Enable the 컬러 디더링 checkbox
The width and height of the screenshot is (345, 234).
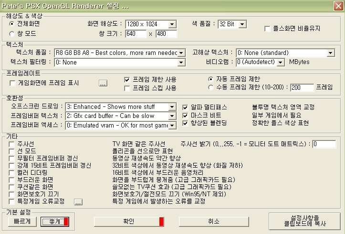coord(11,172)
